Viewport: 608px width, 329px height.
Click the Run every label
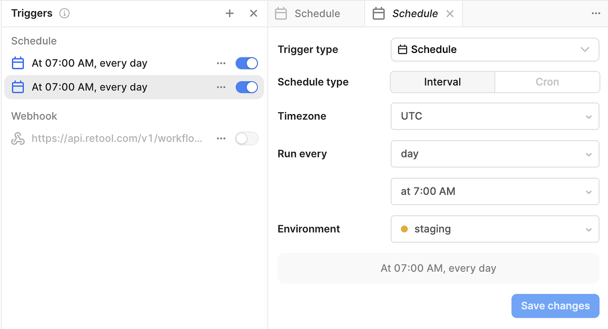pos(302,154)
